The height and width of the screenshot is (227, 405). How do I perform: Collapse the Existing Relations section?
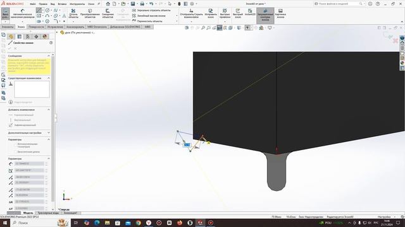[x=49, y=78]
